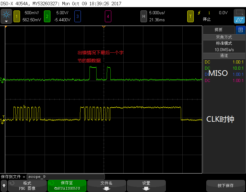246x192 pixels.
Task: Open the Keysight logo main menu
Action: (6, 16)
